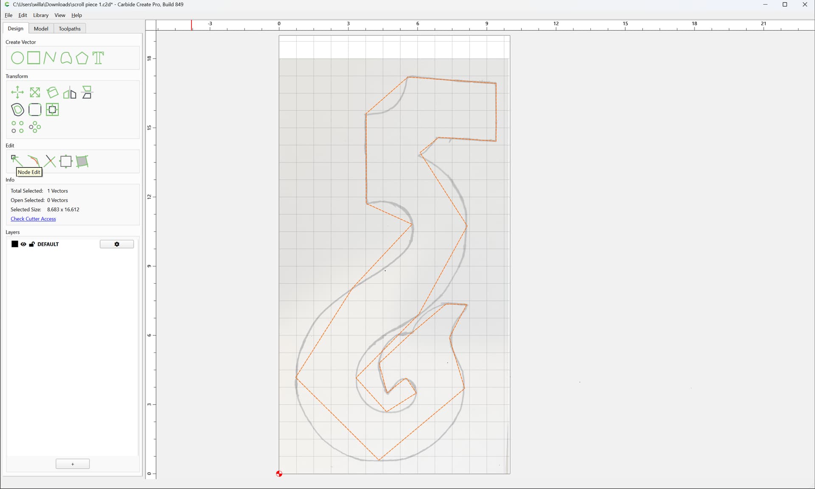Open the Linear array tool
The width and height of the screenshot is (815, 489).
[17, 127]
